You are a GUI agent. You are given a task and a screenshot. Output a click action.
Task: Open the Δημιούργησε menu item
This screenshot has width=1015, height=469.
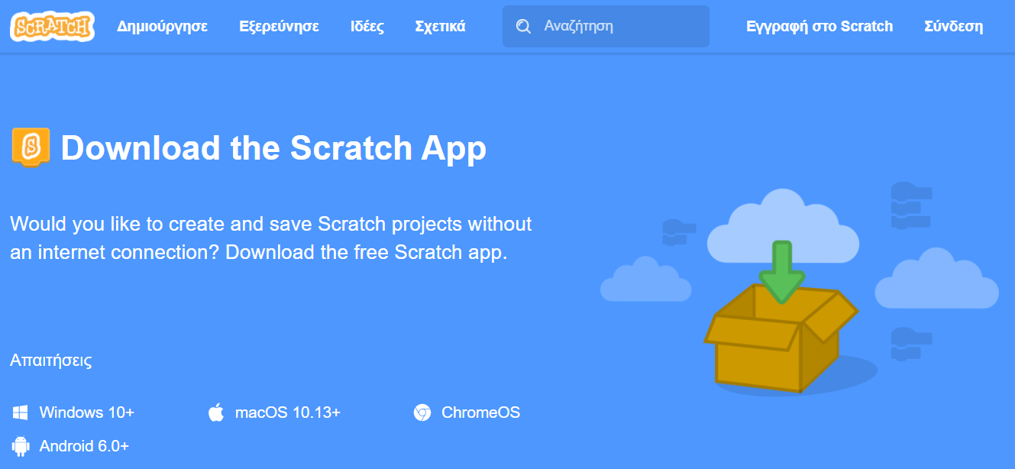click(x=163, y=27)
